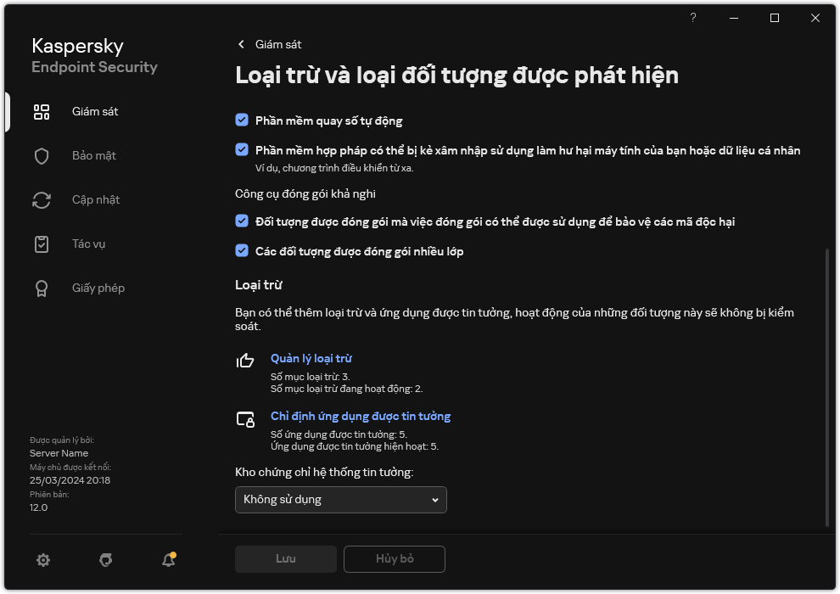840x594 pixels.
Task: Click the Bảo mật shield icon
Action: click(x=42, y=156)
